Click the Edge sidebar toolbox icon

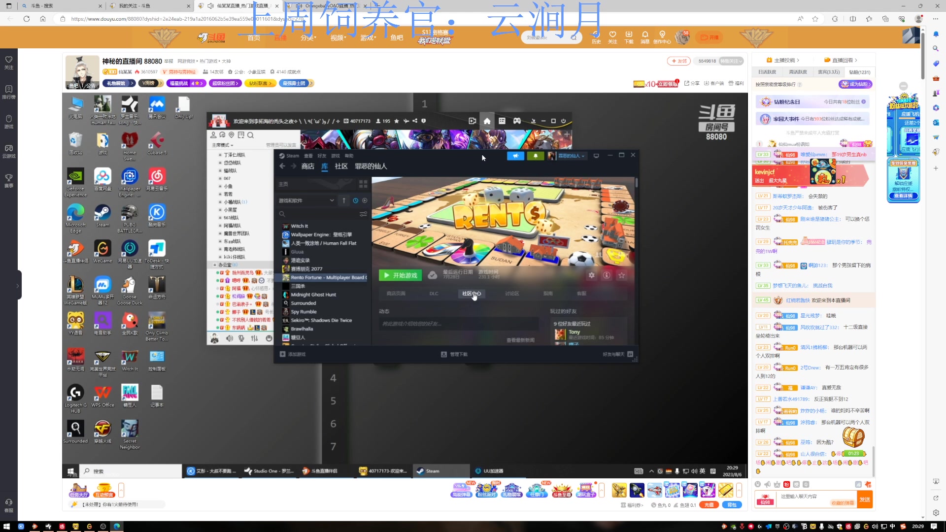point(936,78)
